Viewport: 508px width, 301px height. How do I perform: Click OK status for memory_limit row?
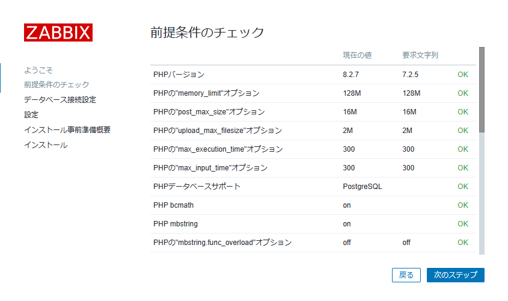(463, 93)
